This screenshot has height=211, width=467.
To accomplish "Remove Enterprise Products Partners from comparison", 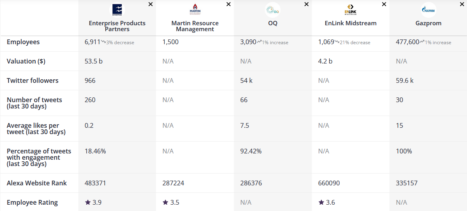I will [x=151, y=4].
